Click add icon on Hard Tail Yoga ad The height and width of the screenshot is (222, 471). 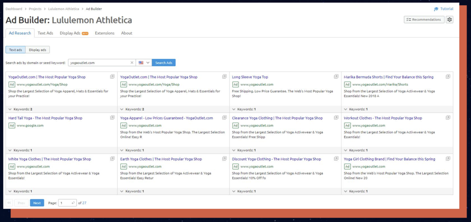113,118
